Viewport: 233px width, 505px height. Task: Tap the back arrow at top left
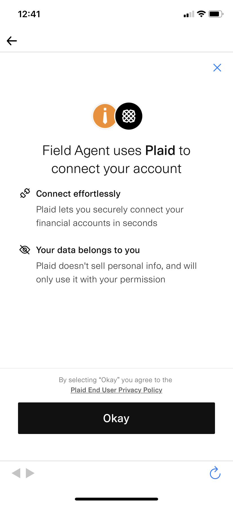12,41
